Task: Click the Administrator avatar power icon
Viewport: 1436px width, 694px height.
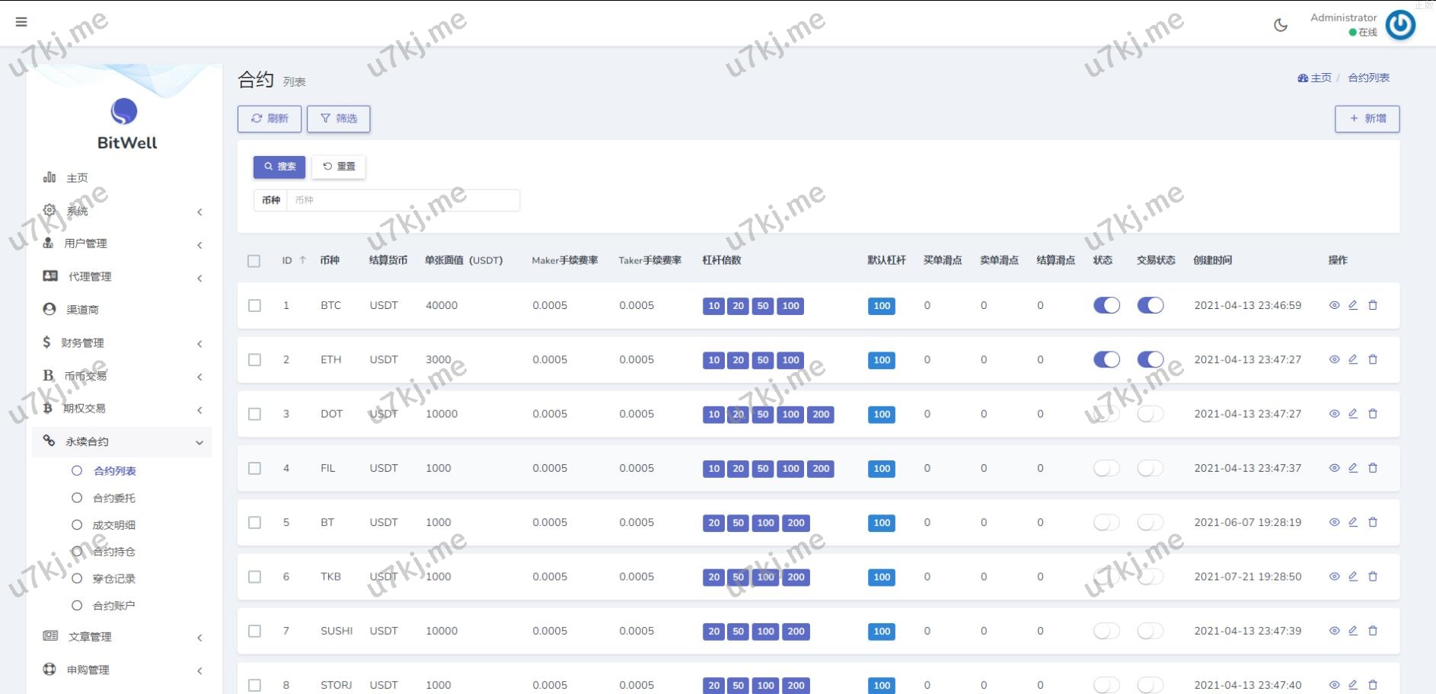Action: click(1399, 25)
